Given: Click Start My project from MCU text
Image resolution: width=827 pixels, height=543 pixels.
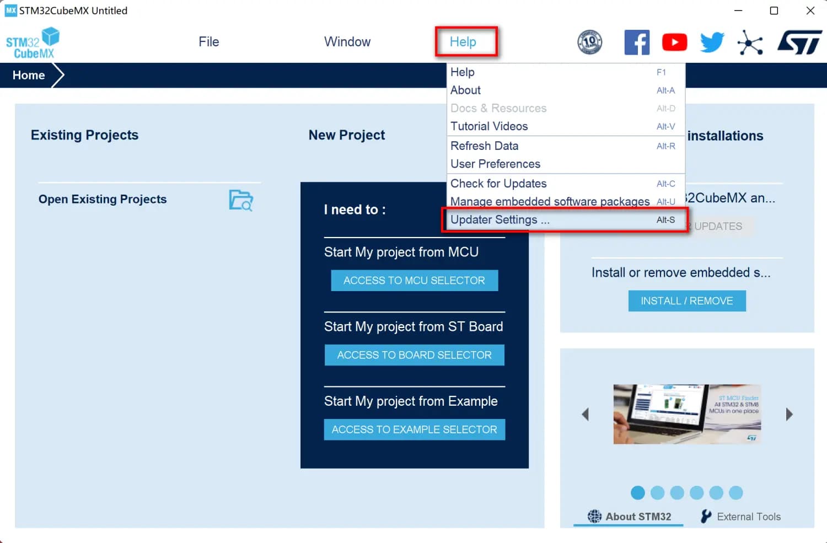Looking at the screenshot, I should (x=401, y=252).
